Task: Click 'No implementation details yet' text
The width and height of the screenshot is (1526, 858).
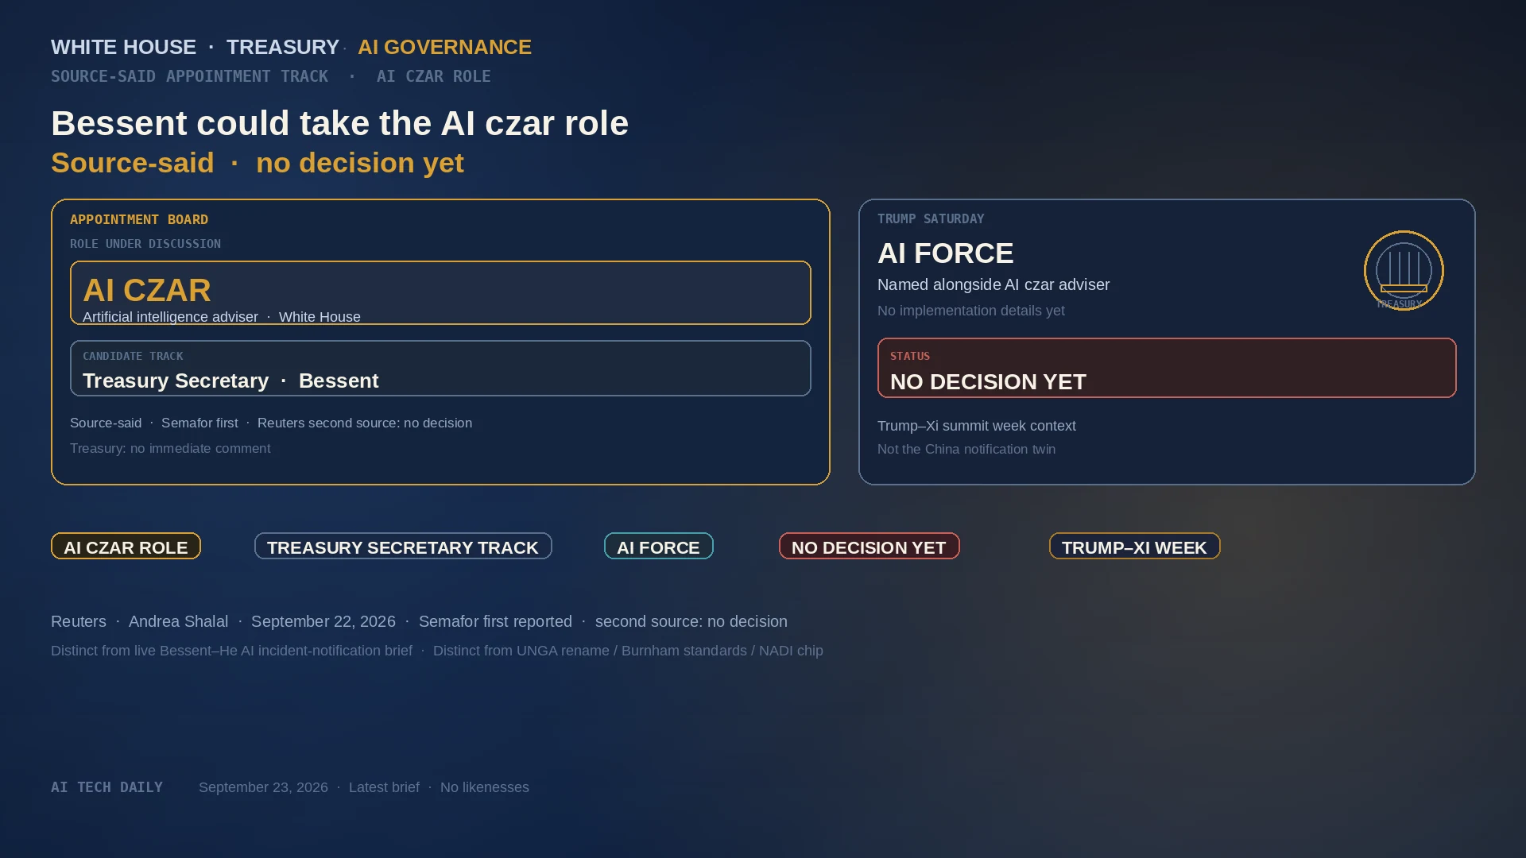Action: click(x=971, y=311)
